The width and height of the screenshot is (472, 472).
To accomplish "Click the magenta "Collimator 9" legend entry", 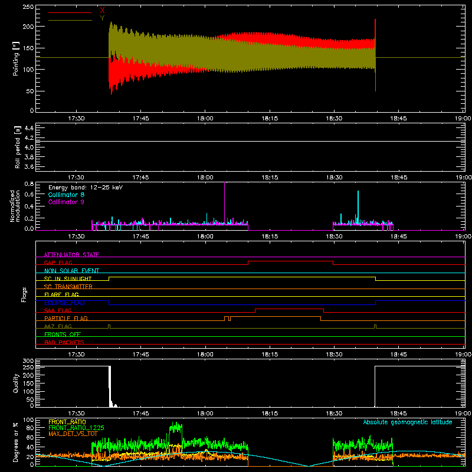I will pos(66,202).
